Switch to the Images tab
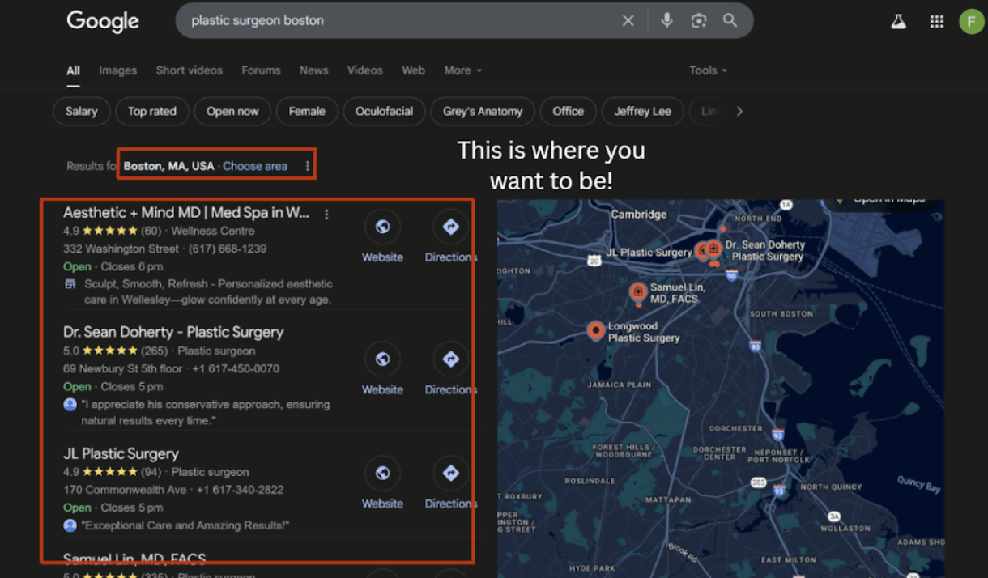The height and width of the screenshot is (578, 988). pyautogui.click(x=118, y=70)
